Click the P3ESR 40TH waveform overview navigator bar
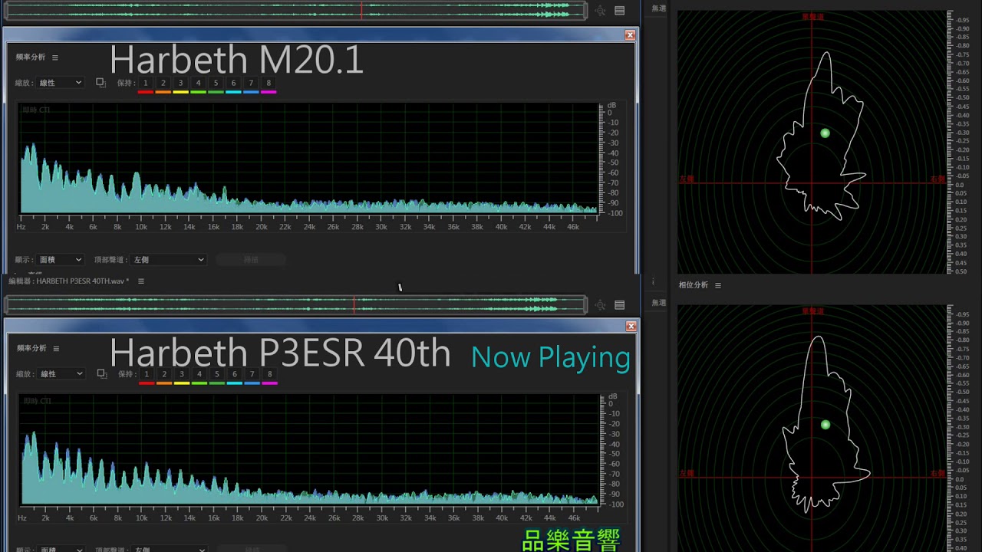 tap(295, 305)
